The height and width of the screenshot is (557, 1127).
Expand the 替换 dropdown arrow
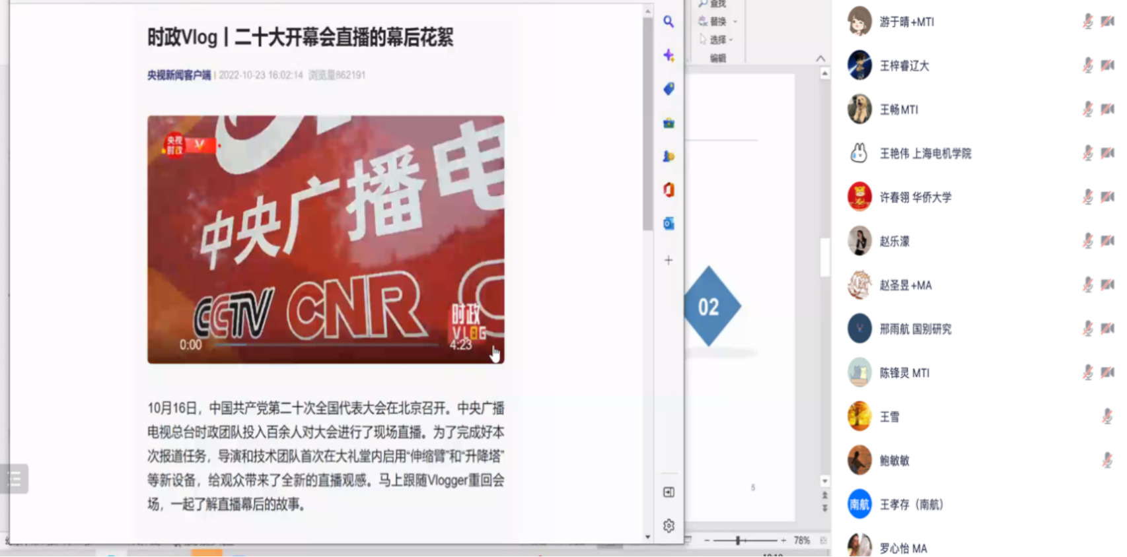click(735, 22)
